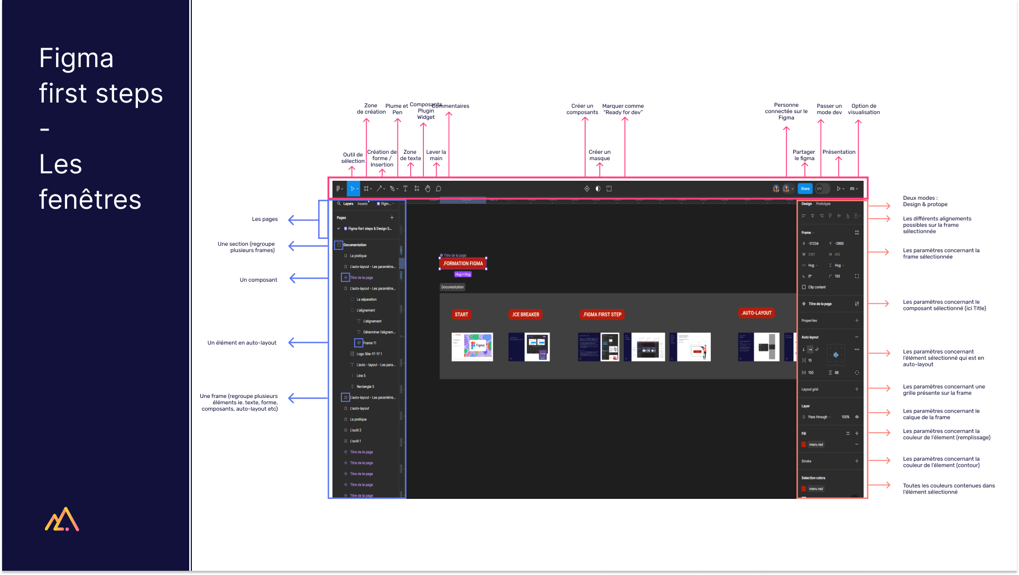This screenshot has width=1019, height=575.
Task: Set auto layout direction to horizontal
Action: pyautogui.click(x=810, y=349)
